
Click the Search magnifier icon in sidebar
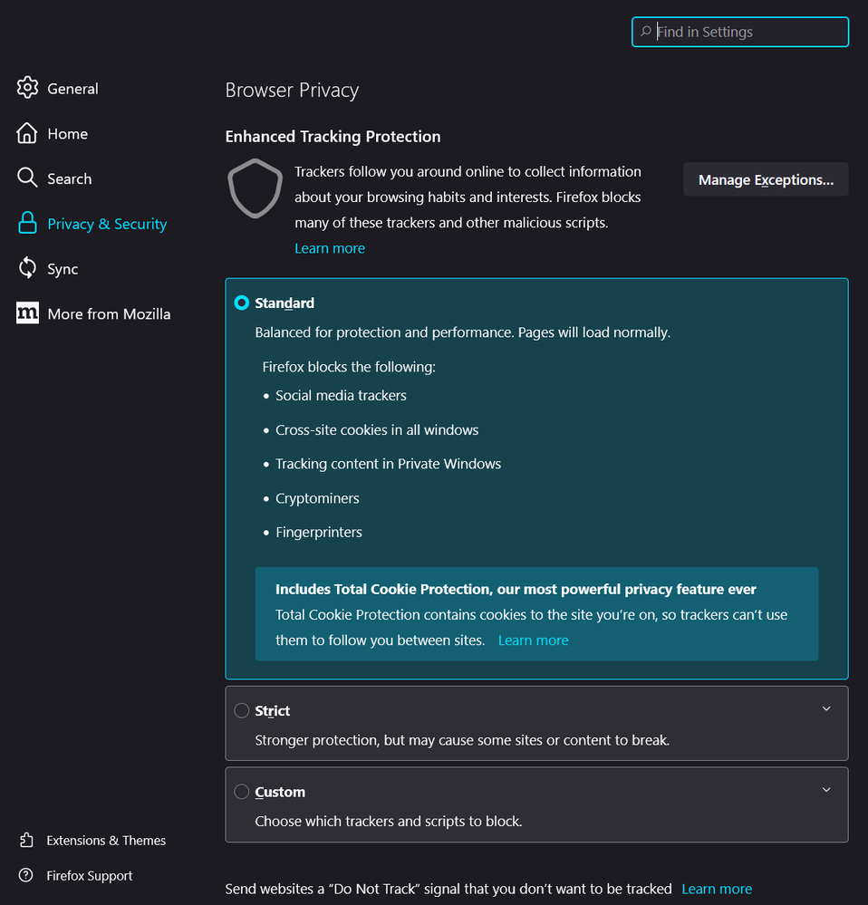tap(27, 178)
